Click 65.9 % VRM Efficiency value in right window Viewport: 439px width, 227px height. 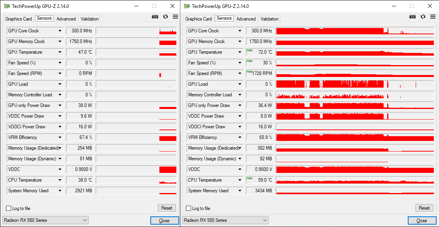[x=259, y=137]
